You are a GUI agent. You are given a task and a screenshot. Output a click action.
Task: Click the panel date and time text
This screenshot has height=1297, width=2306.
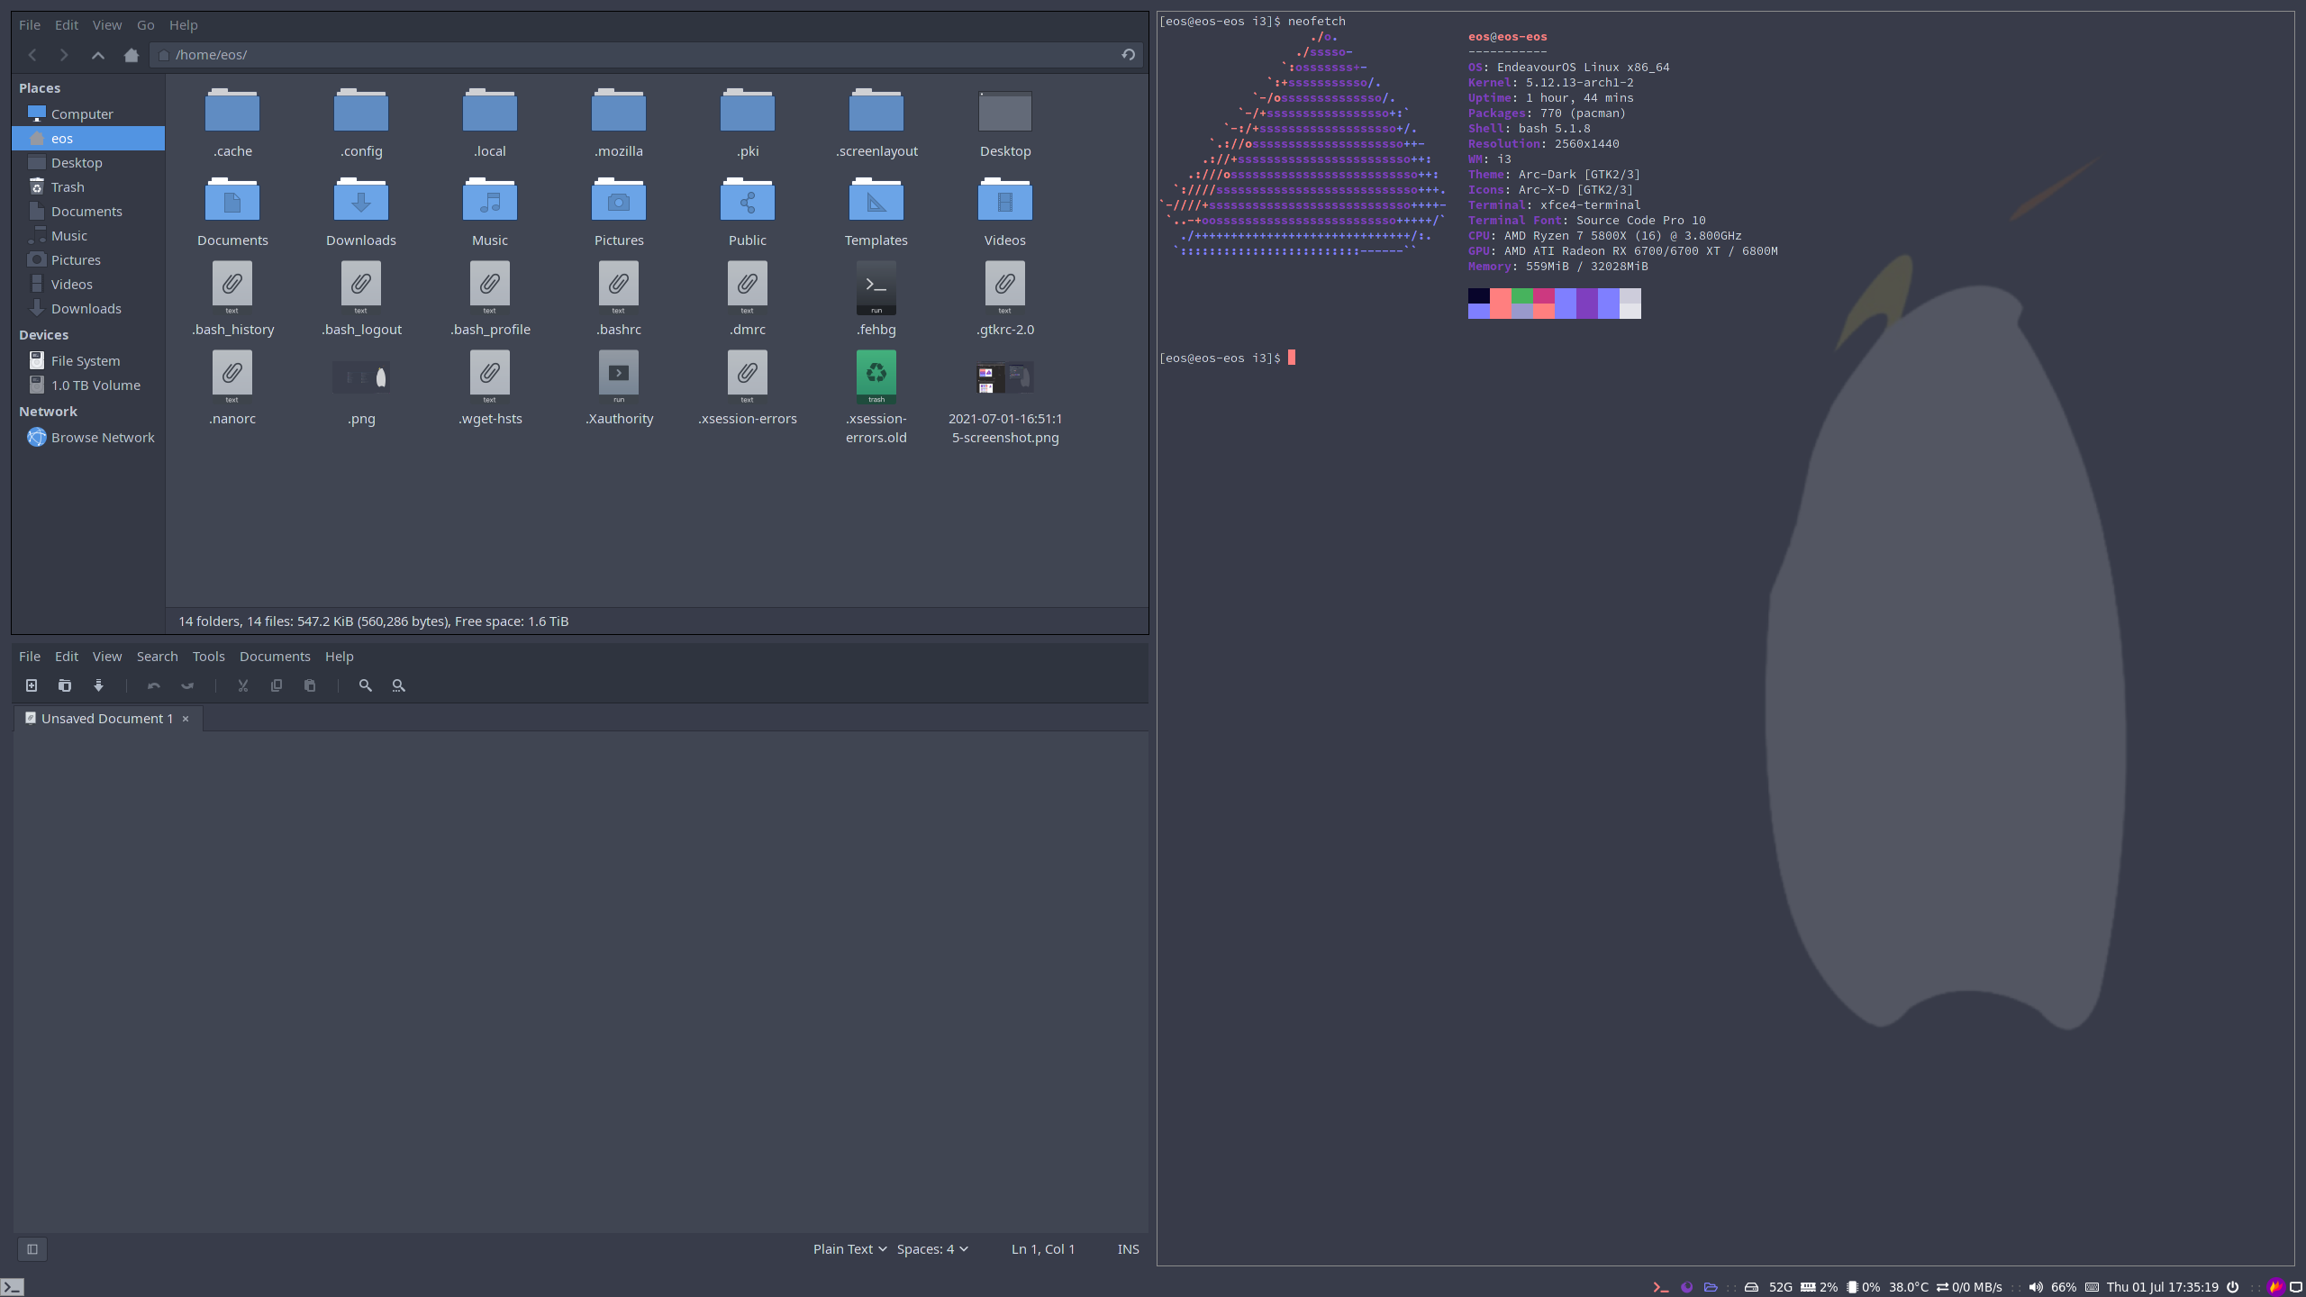2163,1287
